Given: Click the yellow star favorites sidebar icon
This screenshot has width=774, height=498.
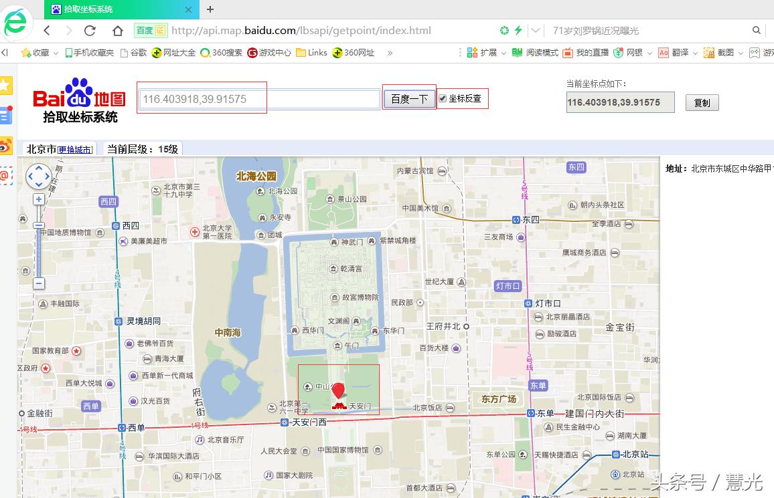Looking at the screenshot, I should pyautogui.click(x=6, y=86).
